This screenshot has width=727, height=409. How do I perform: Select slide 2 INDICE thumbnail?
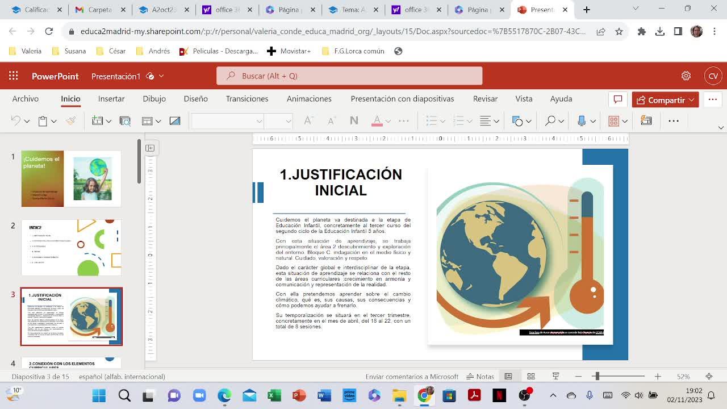[x=72, y=248]
